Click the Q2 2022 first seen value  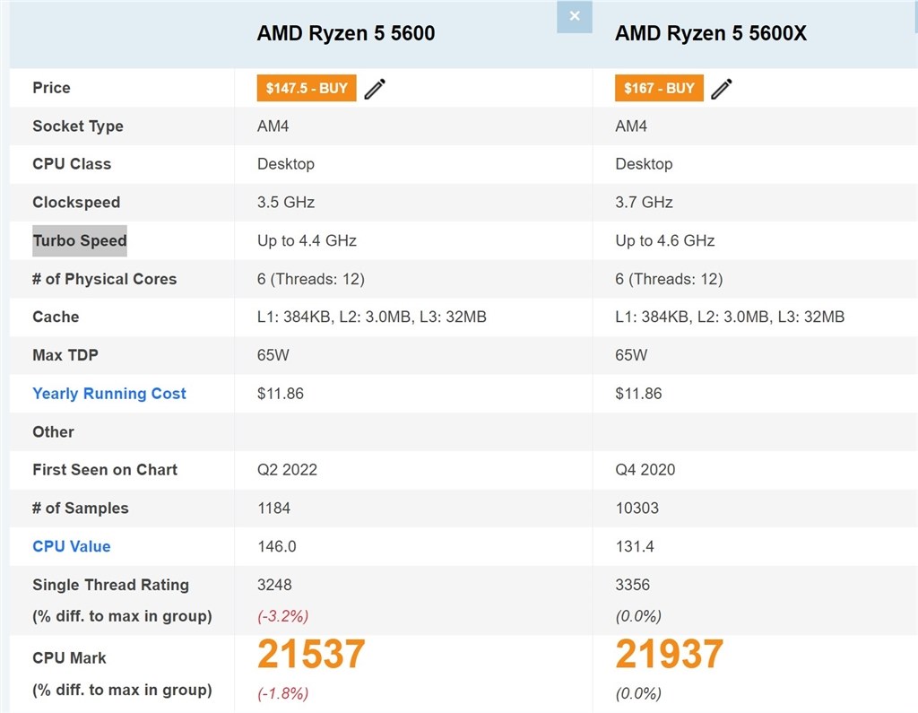click(287, 470)
